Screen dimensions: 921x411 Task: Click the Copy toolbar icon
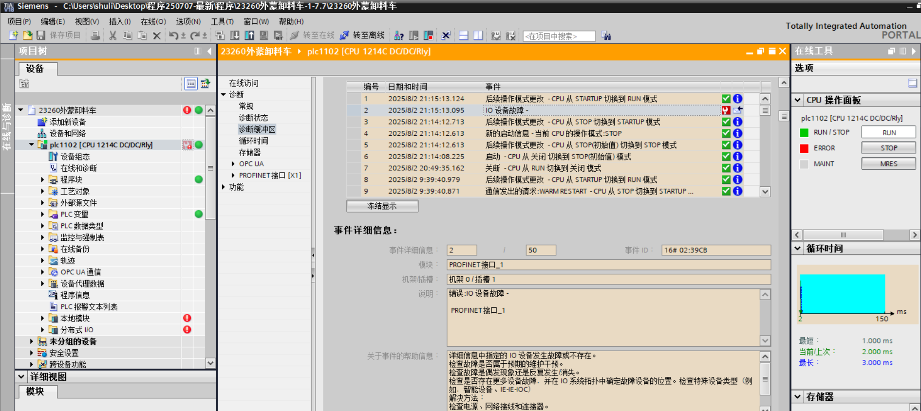coord(128,36)
